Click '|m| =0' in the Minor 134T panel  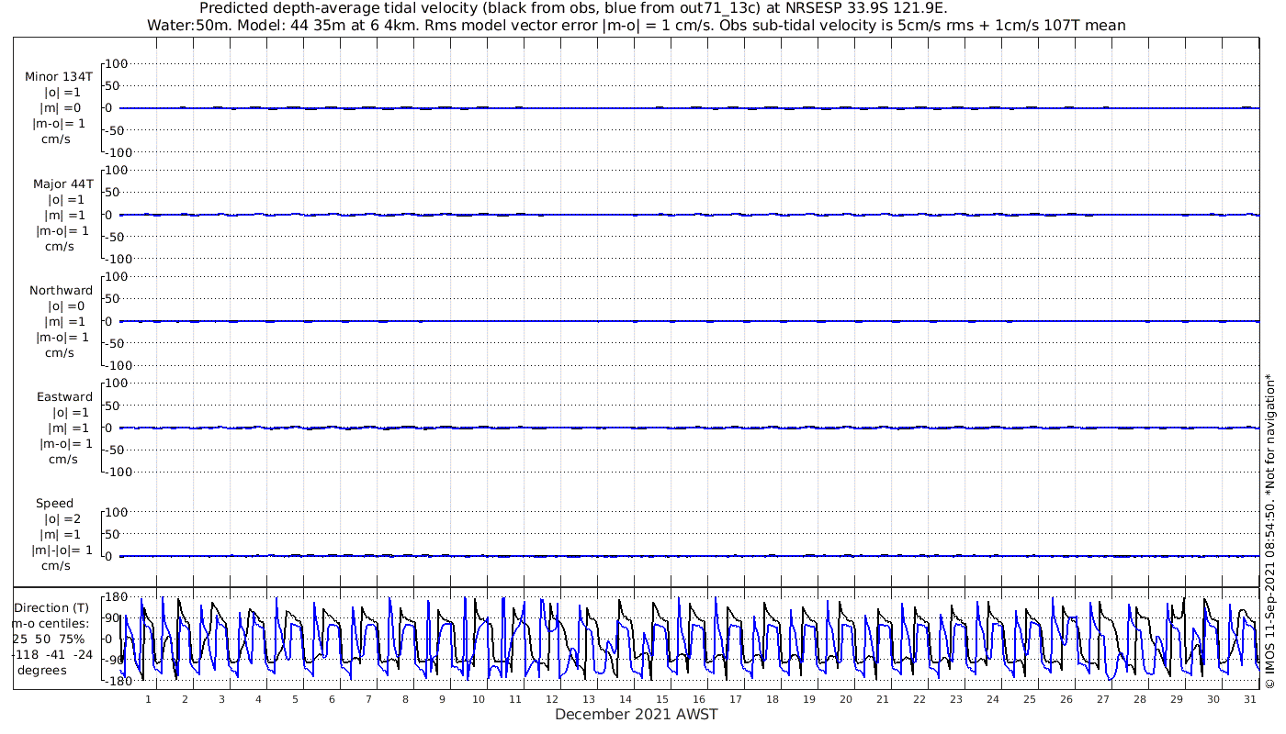coord(61,107)
